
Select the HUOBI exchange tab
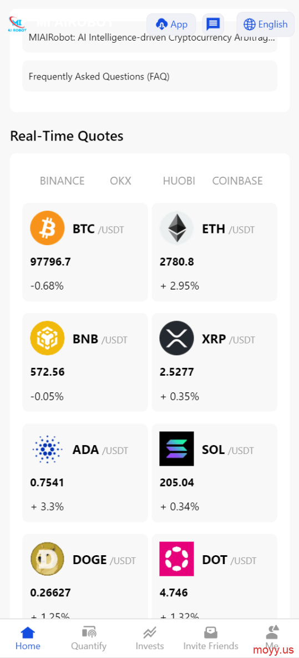pyautogui.click(x=179, y=181)
